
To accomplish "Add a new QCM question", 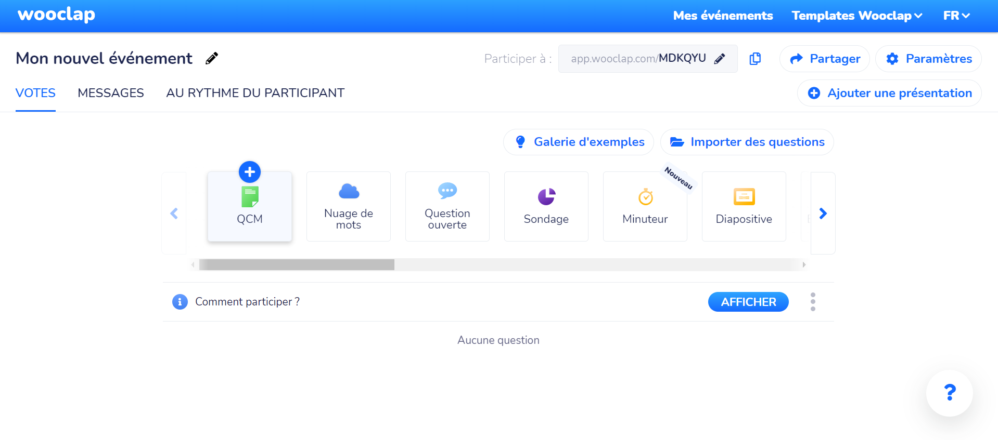I will pyautogui.click(x=250, y=206).
